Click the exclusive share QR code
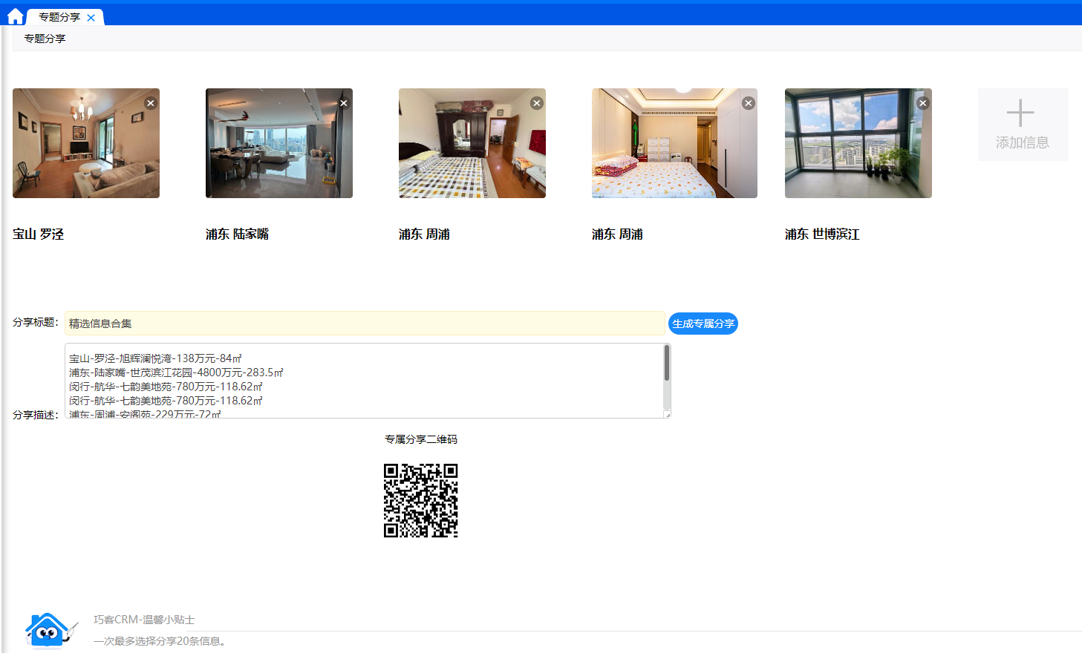 (420, 500)
